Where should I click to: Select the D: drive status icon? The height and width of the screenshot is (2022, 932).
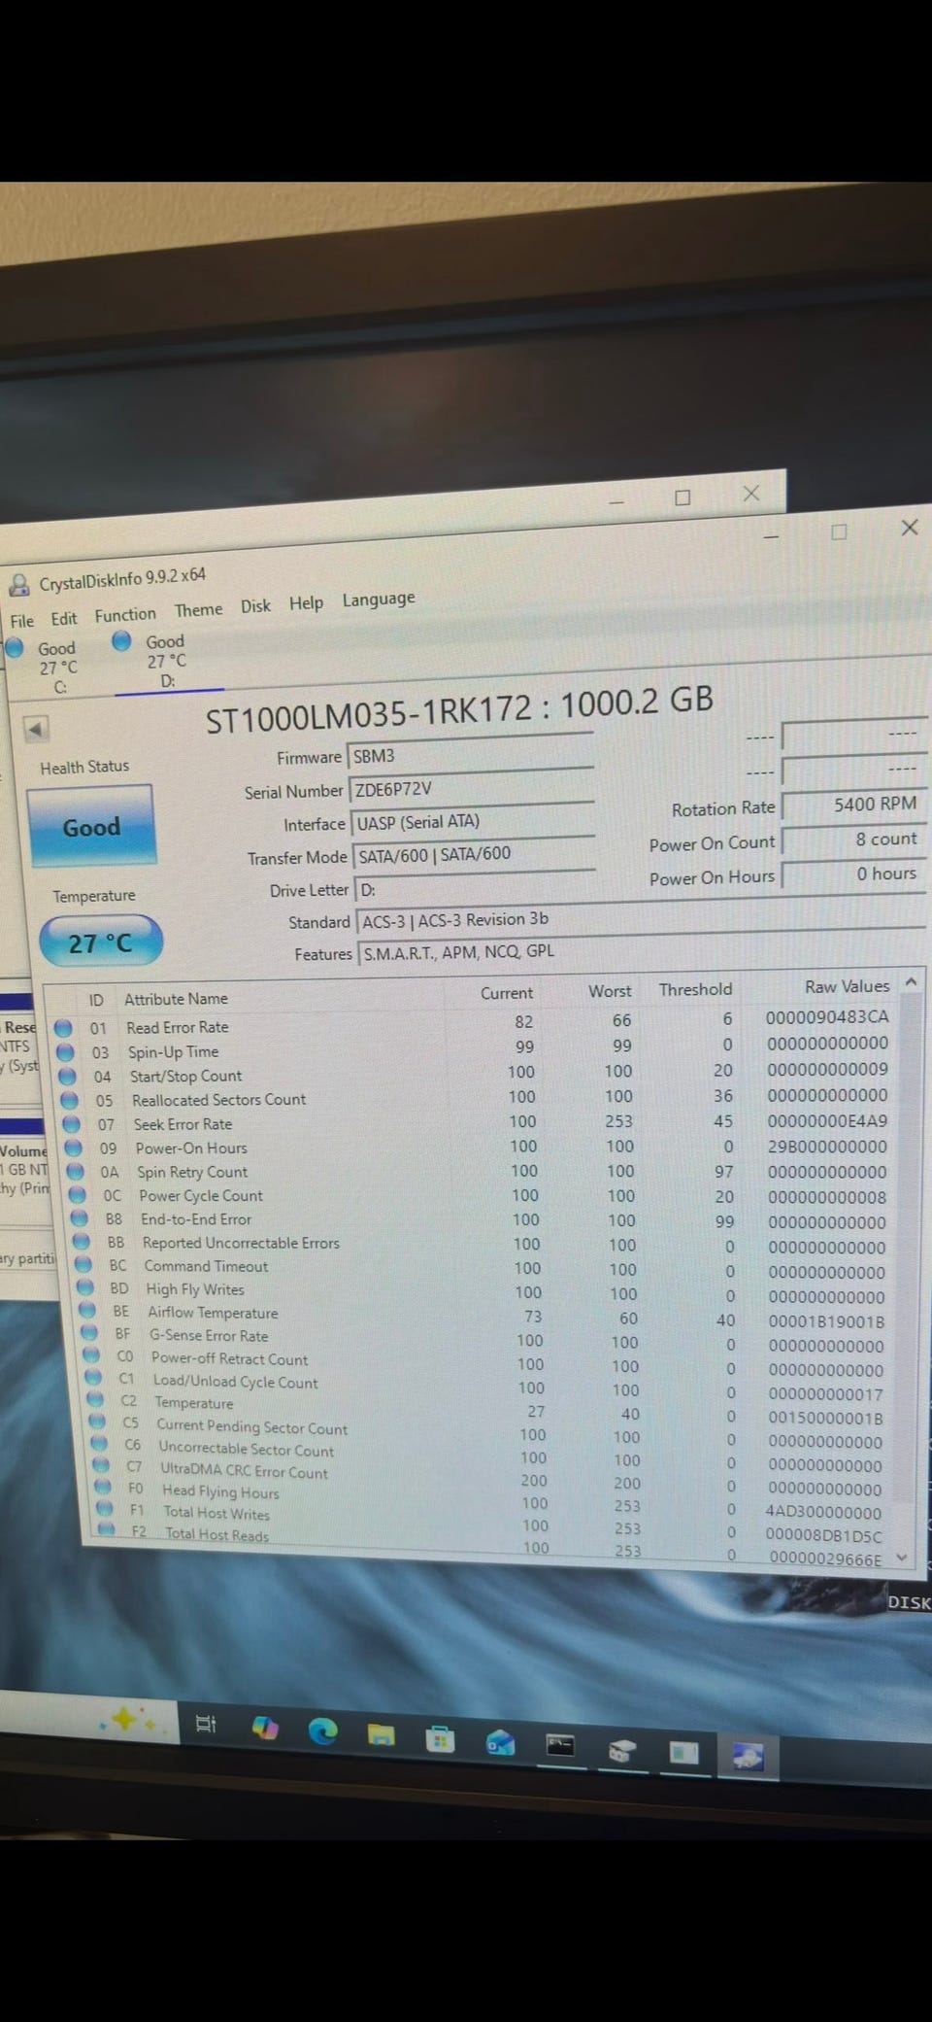pos(121,641)
